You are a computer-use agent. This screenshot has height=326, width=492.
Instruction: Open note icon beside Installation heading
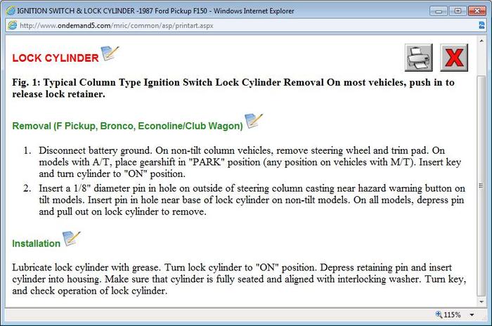click(x=71, y=239)
